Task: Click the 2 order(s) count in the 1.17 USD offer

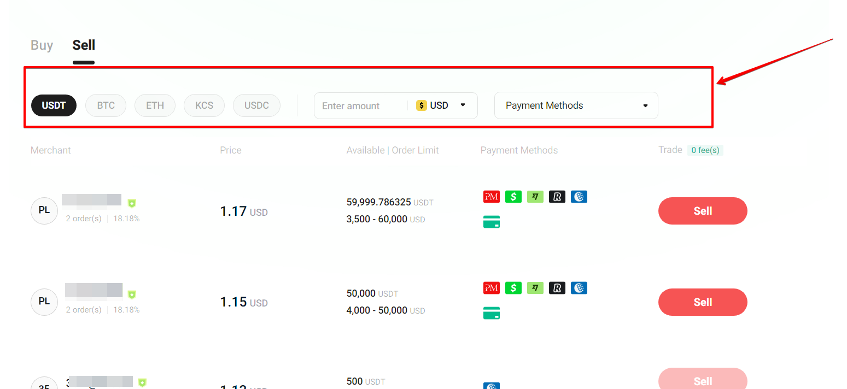Action: tap(84, 219)
